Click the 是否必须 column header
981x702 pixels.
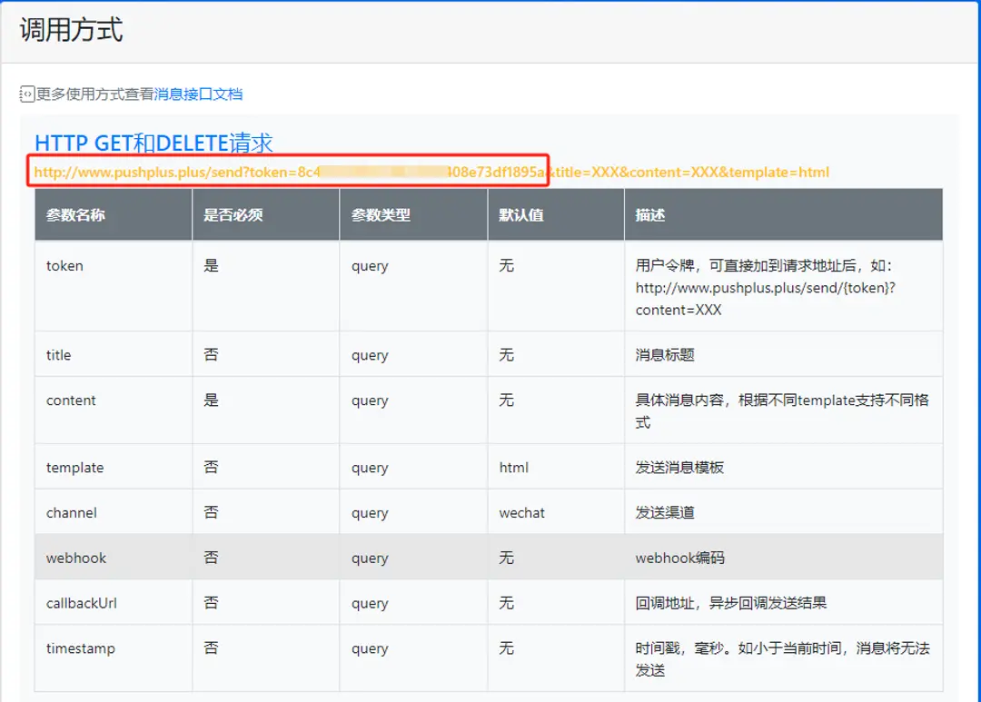266,214
